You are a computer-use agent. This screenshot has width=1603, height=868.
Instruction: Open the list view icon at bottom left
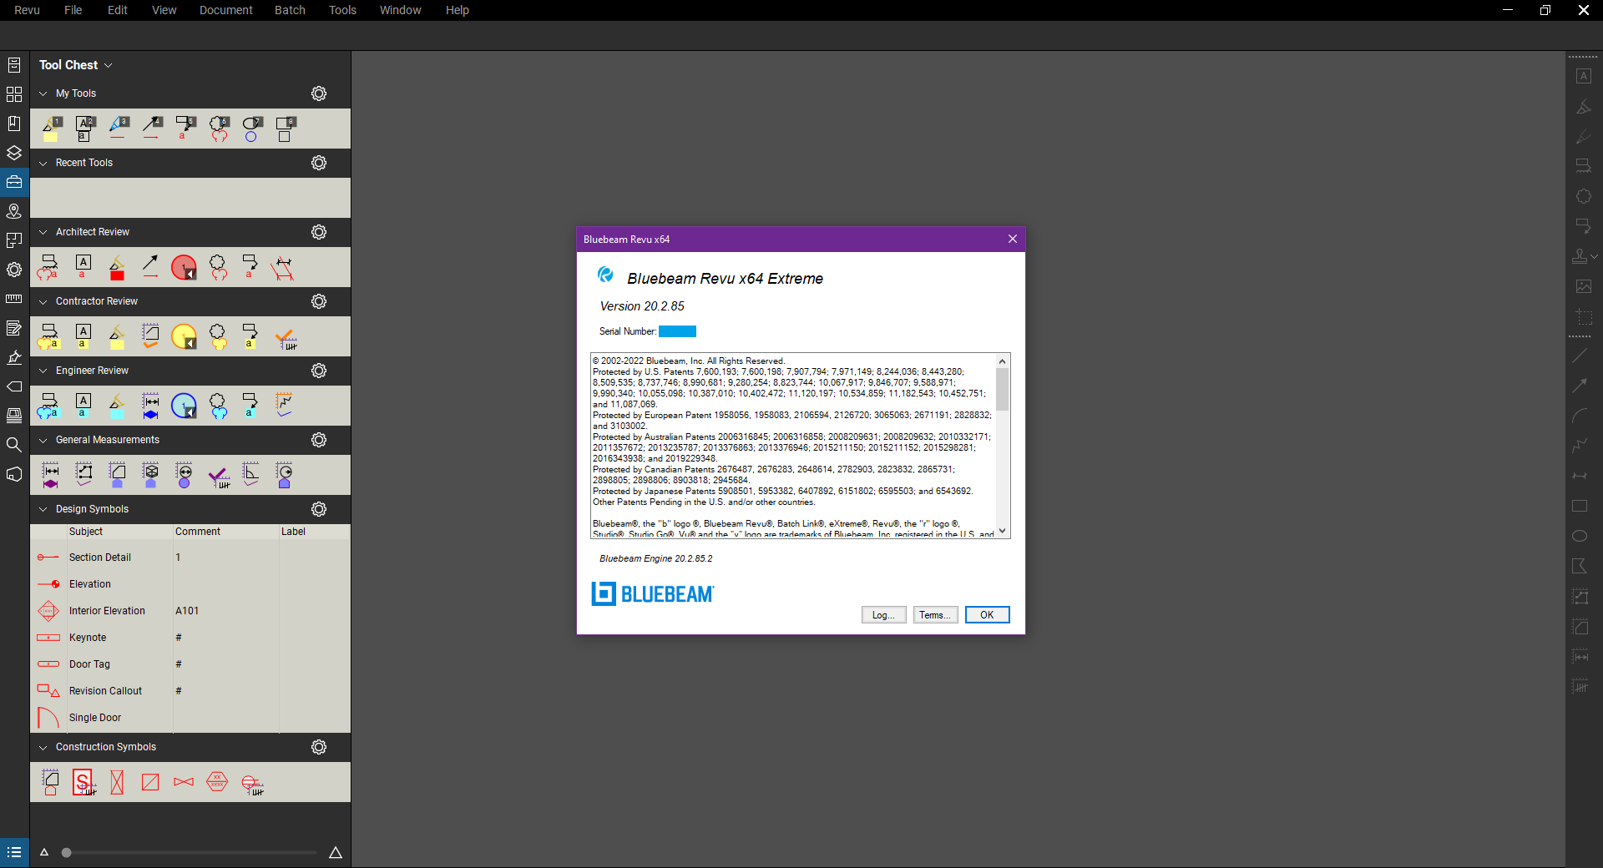[14, 852]
